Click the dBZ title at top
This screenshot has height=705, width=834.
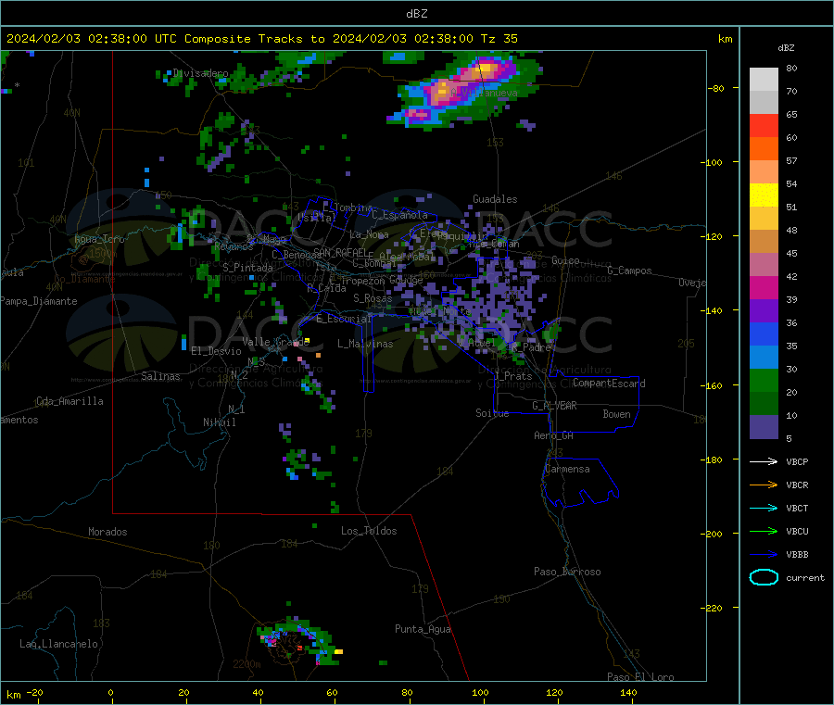pyautogui.click(x=417, y=14)
